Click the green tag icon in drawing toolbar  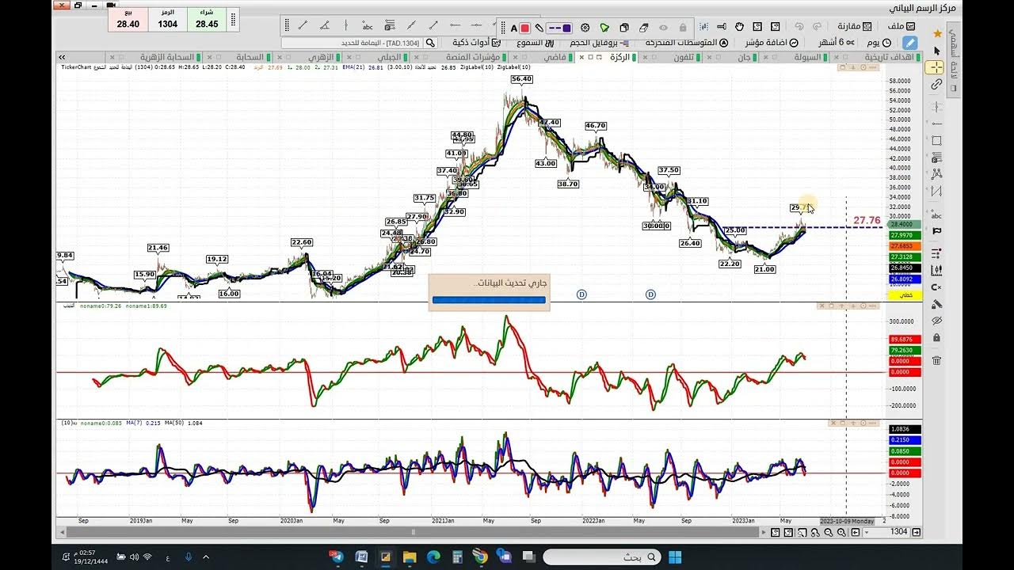click(604, 28)
